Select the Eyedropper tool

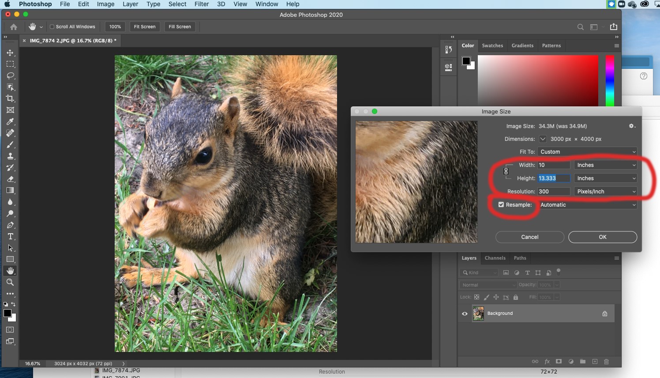click(10, 121)
